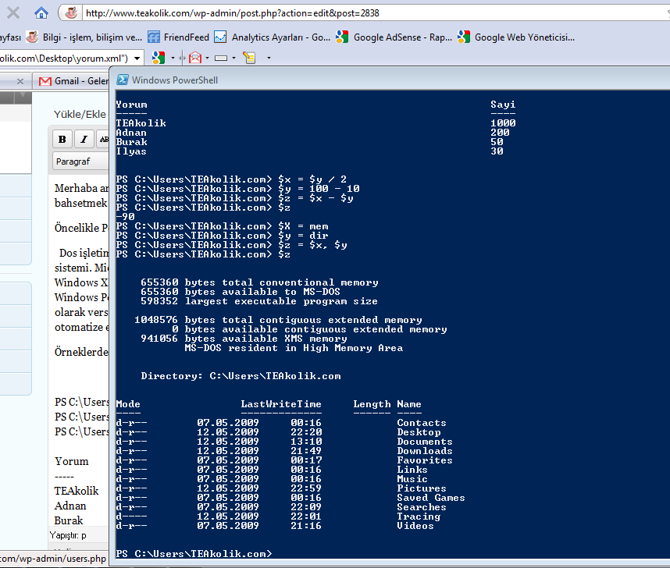Open the Google AdSense bookmark
Screen dimensions: 670x568
[x=394, y=37]
